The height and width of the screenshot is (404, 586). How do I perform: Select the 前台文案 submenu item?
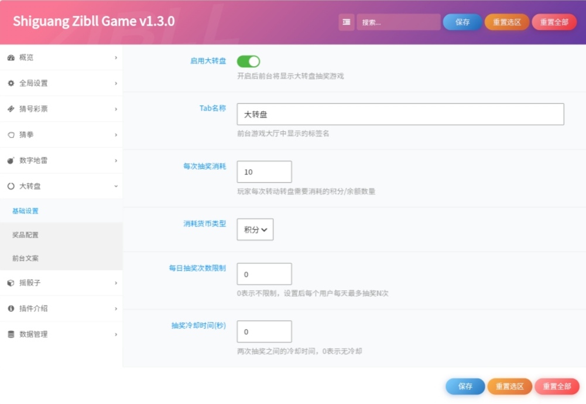click(61, 258)
